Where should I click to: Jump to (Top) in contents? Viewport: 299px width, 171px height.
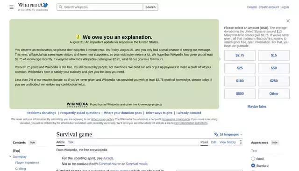pos(16,151)
